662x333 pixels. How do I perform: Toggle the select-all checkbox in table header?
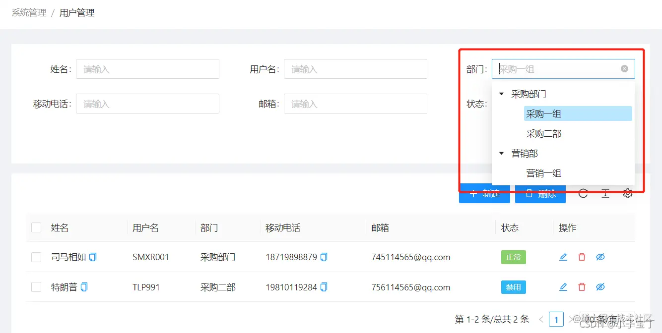tap(36, 227)
